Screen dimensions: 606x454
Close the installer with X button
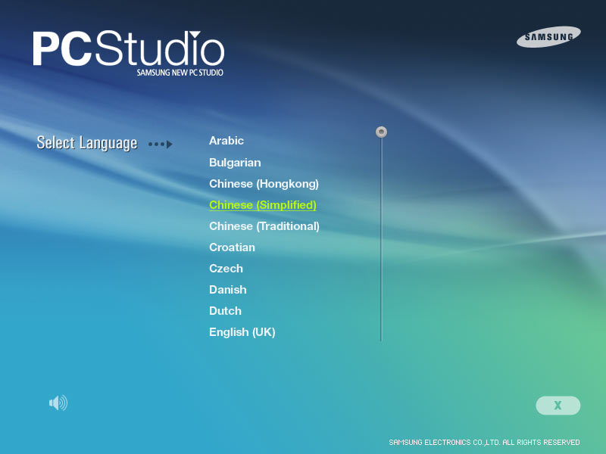558,406
